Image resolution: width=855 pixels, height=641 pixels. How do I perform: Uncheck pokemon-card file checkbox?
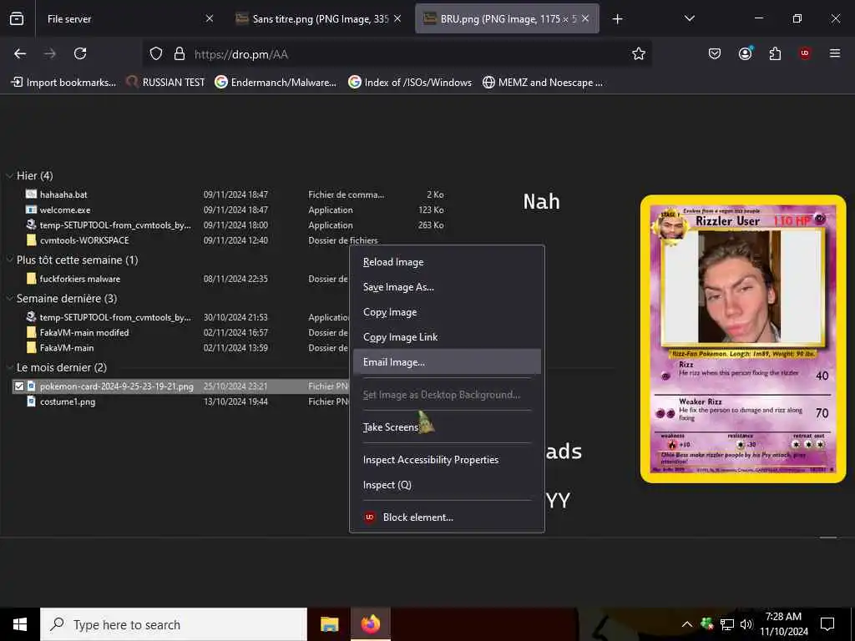point(19,386)
